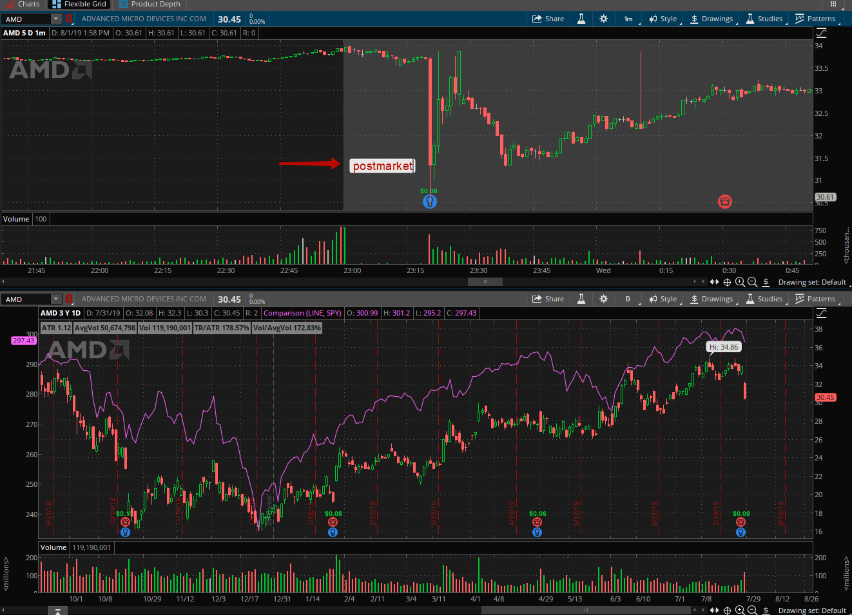Open the flask icon beside Share in lower chart
Image resolution: width=852 pixels, height=615 pixels.
[581, 299]
